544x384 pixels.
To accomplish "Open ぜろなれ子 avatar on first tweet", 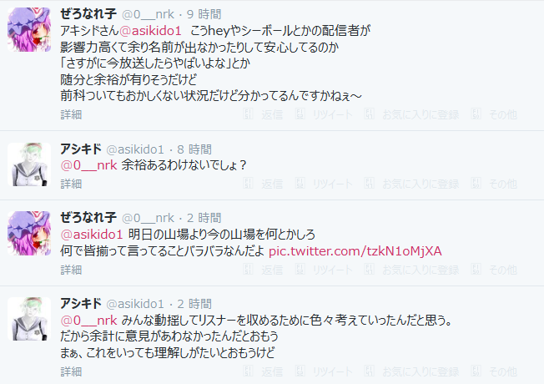I will (x=29, y=29).
